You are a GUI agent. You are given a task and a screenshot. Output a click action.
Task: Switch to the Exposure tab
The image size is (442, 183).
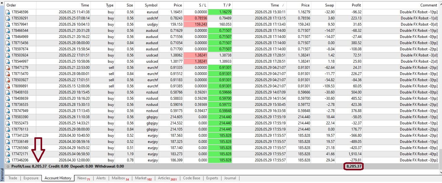31,178
